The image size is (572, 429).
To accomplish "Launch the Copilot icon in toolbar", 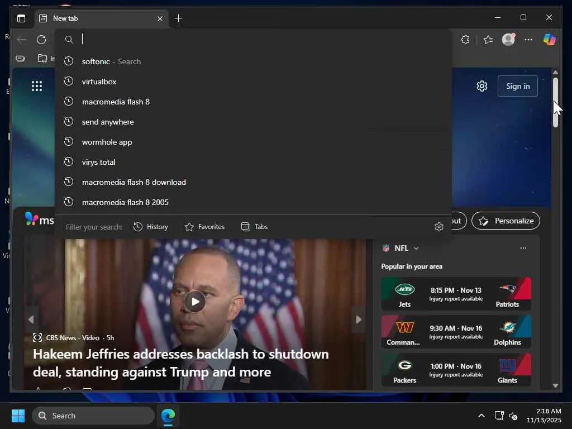I will pyautogui.click(x=550, y=40).
